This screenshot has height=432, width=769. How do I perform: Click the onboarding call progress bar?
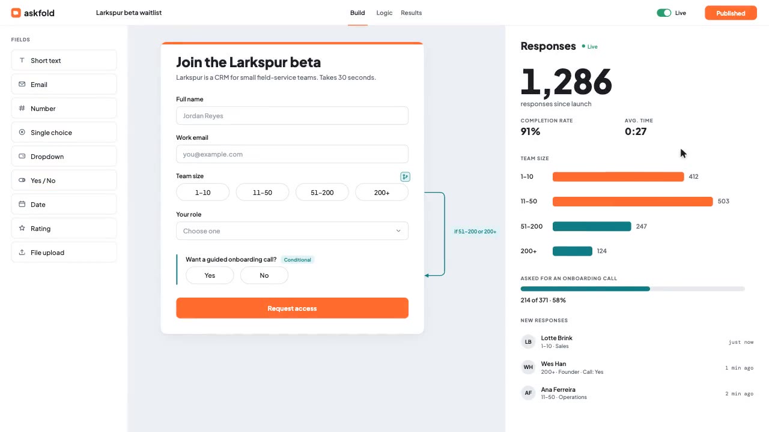click(x=633, y=289)
